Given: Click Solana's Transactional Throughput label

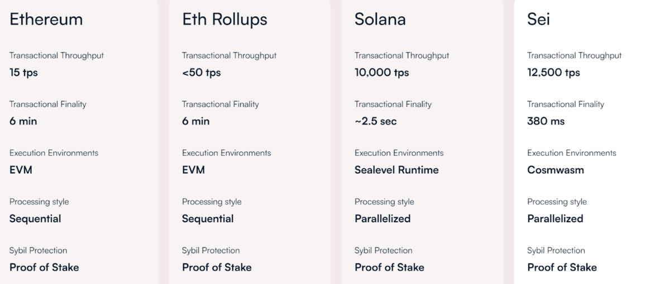Looking at the screenshot, I should (x=401, y=56).
